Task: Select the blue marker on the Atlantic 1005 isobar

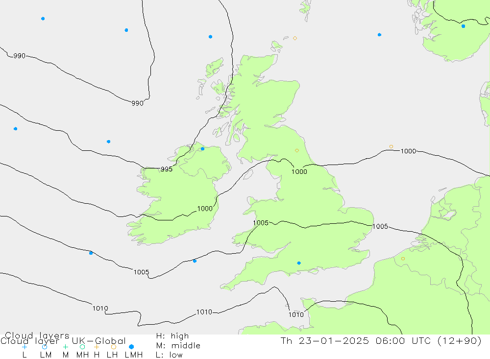Action: pyautogui.click(x=91, y=253)
